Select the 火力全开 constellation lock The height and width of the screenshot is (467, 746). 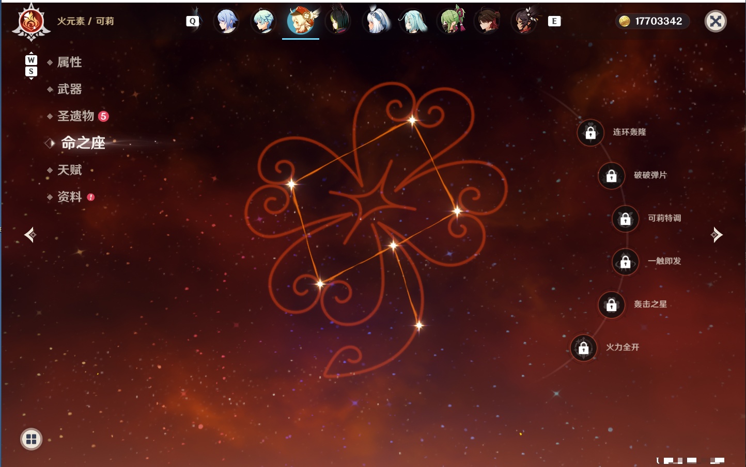point(584,348)
